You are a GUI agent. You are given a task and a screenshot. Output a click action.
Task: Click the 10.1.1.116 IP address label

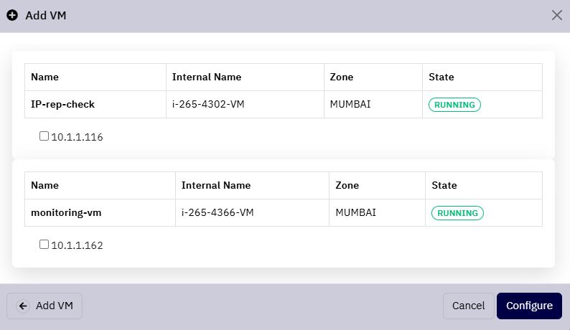pos(77,137)
